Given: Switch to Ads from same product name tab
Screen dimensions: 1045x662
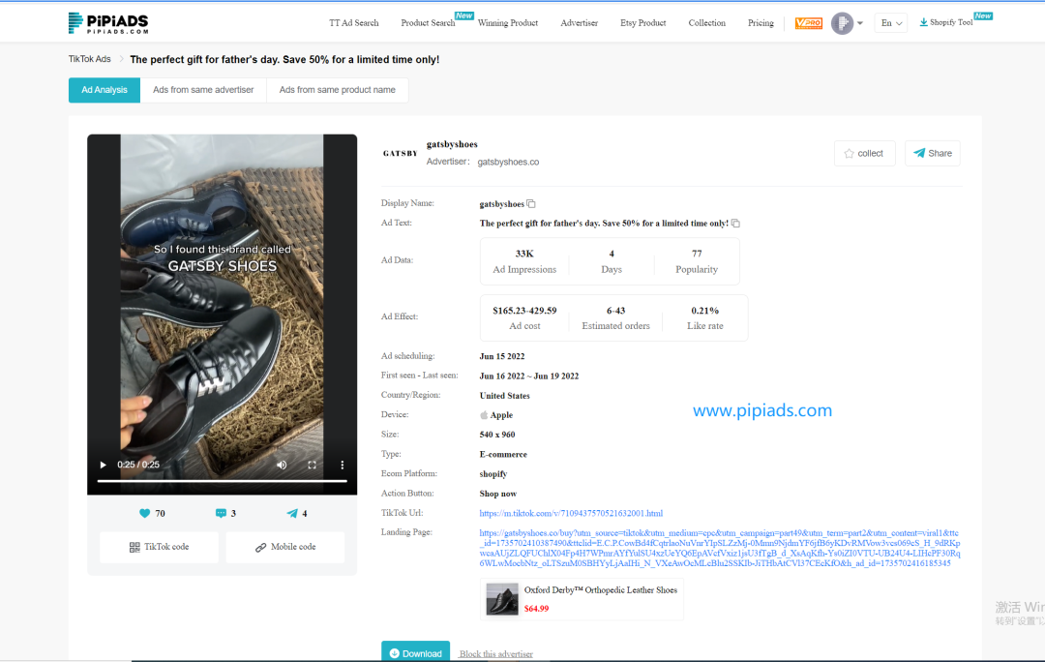Looking at the screenshot, I should (x=338, y=90).
